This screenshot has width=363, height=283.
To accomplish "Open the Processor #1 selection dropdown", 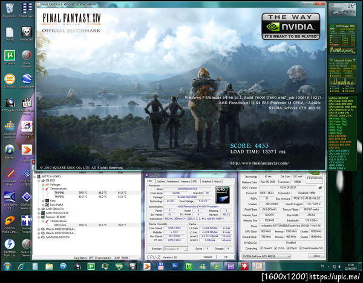I will [x=175, y=249].
